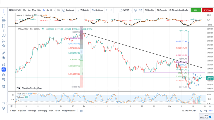
Task: Click the trash remove drawings icon
Action: click(4, 86)
